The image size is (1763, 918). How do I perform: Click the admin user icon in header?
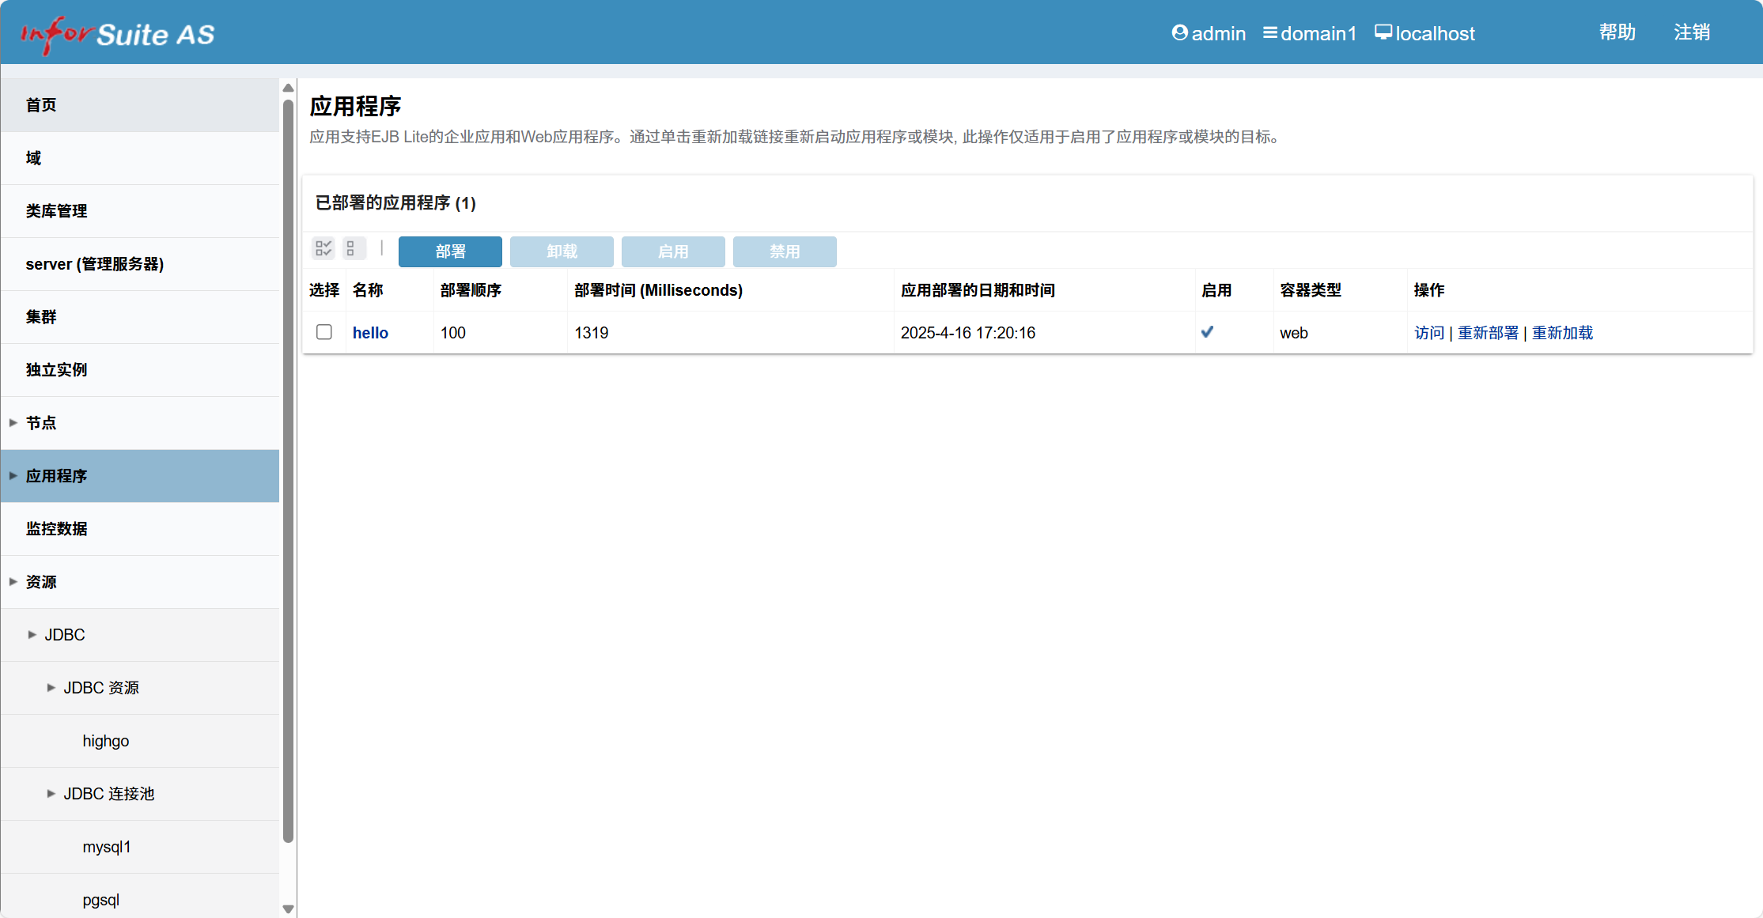pyautogui.click(x=1179, y=32)
